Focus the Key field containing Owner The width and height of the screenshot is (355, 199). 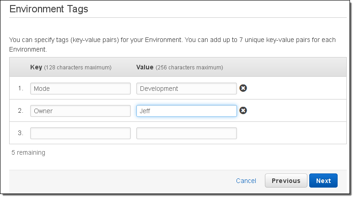click(81, 111)
